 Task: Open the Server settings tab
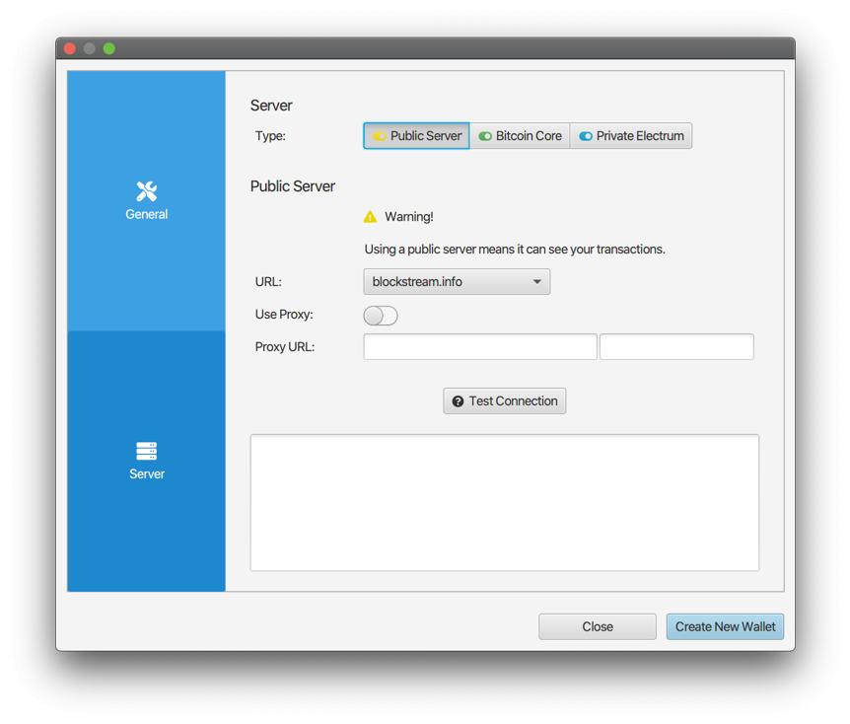pos(146,461)
